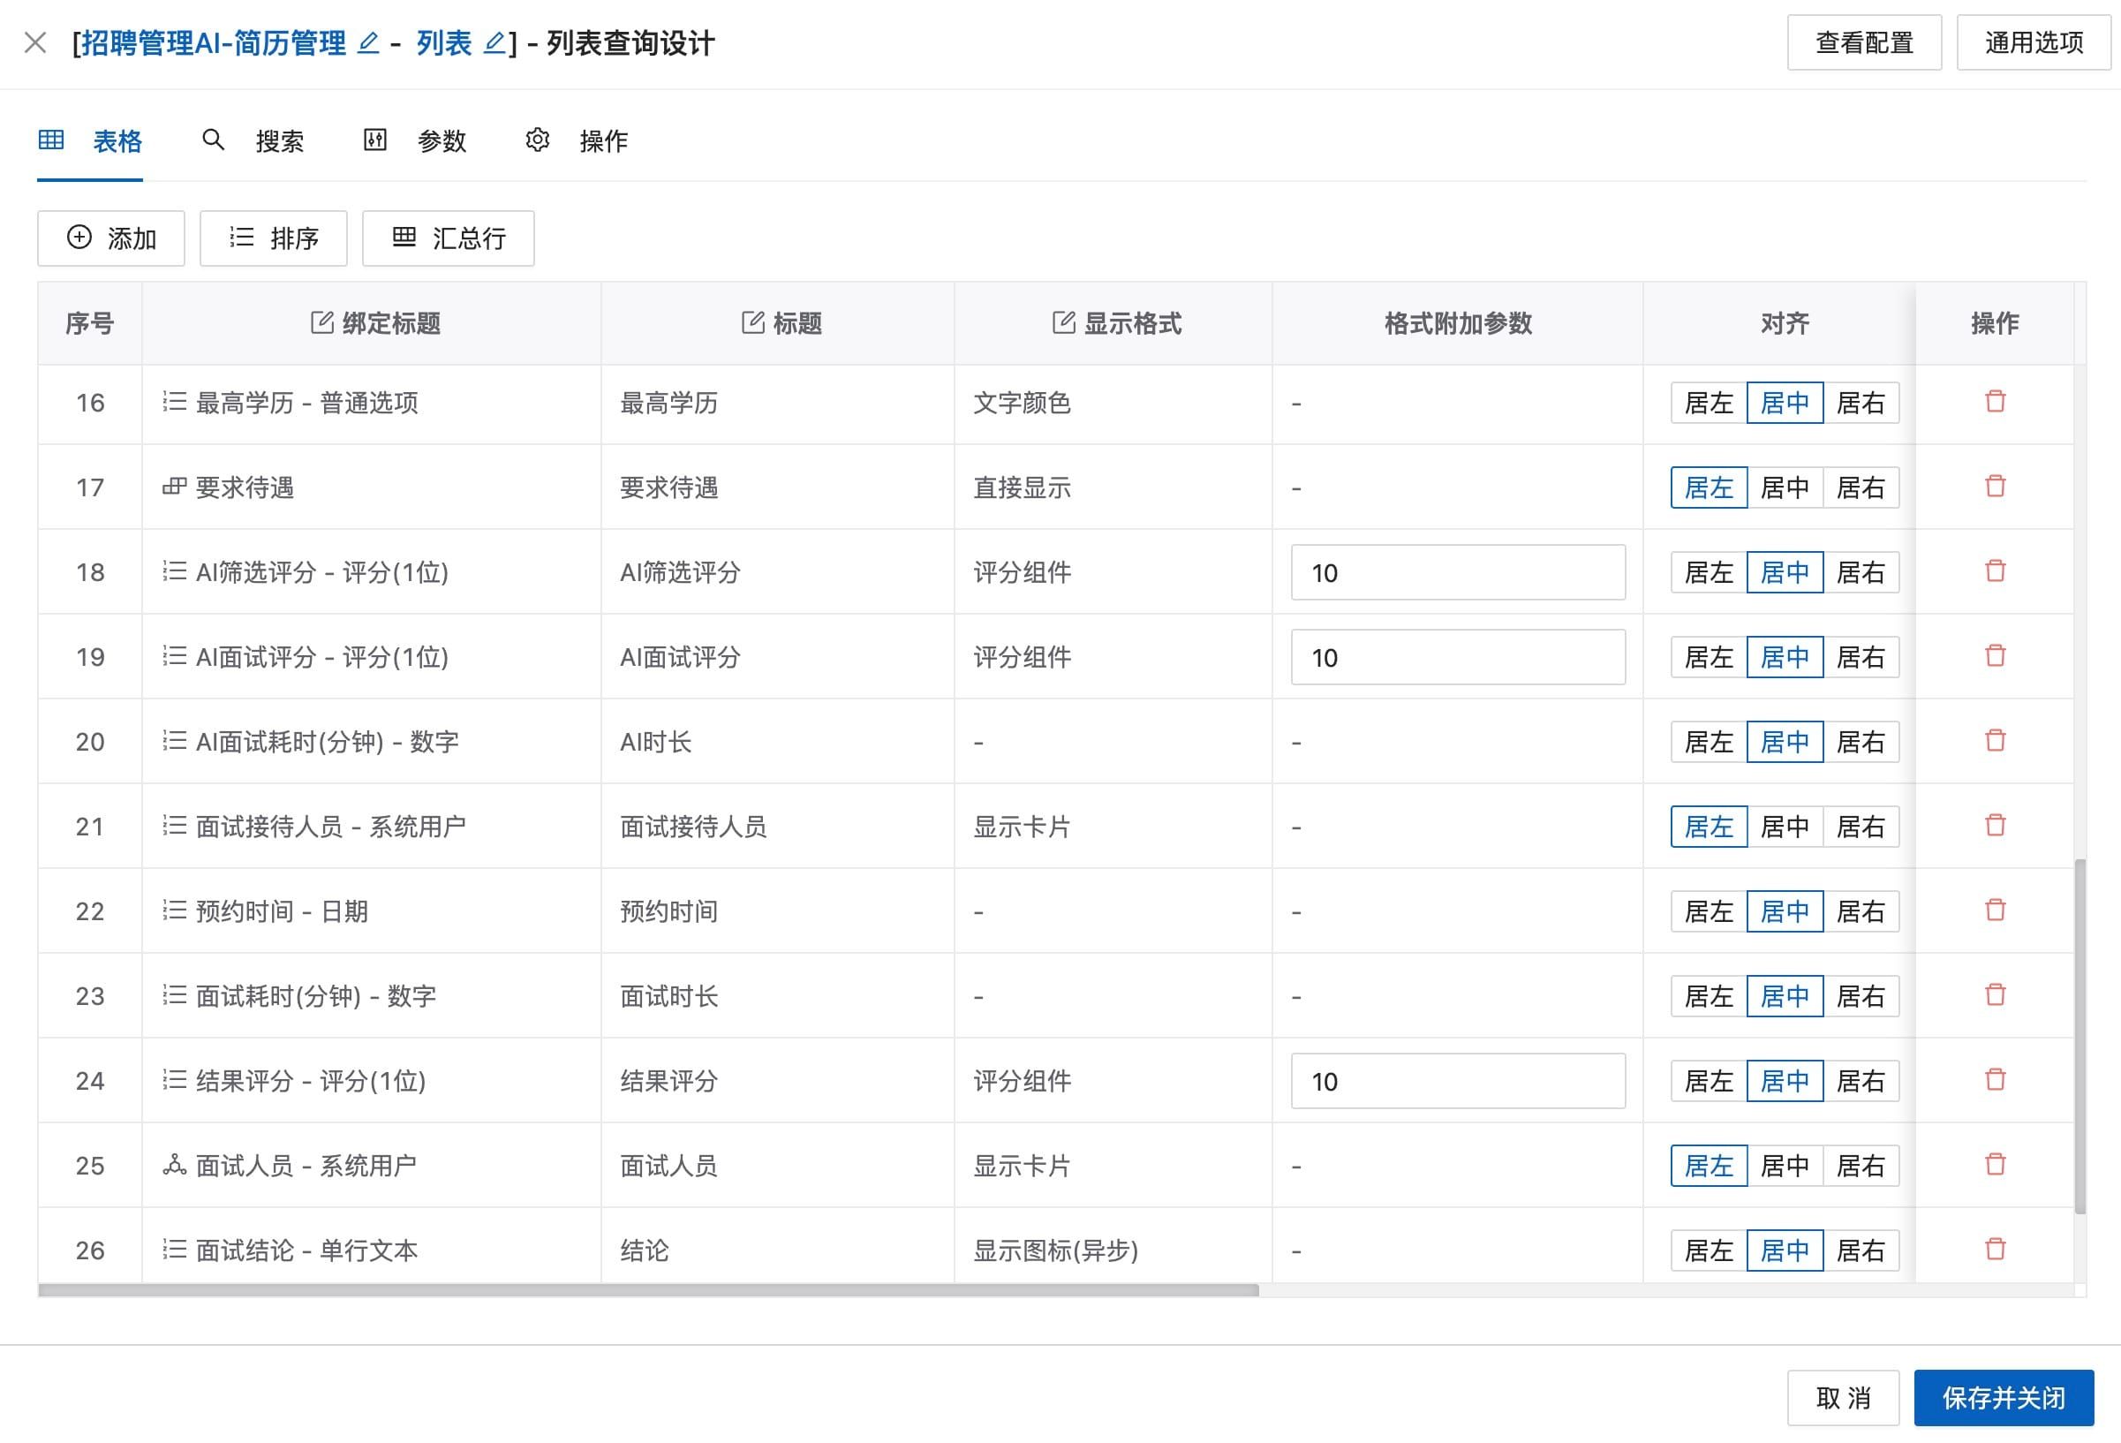Delete row 19 AI面试评分 with trash icon
2121x1443 pixels.
tap(1995, 656)
